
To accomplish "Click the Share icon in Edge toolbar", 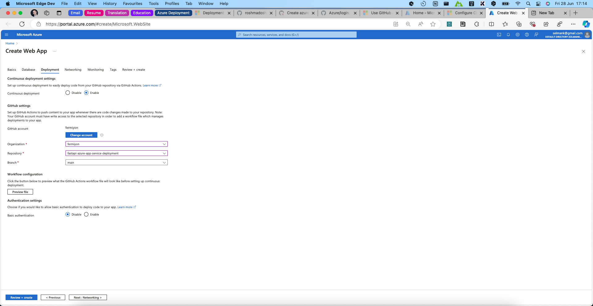I will point(546,24).
